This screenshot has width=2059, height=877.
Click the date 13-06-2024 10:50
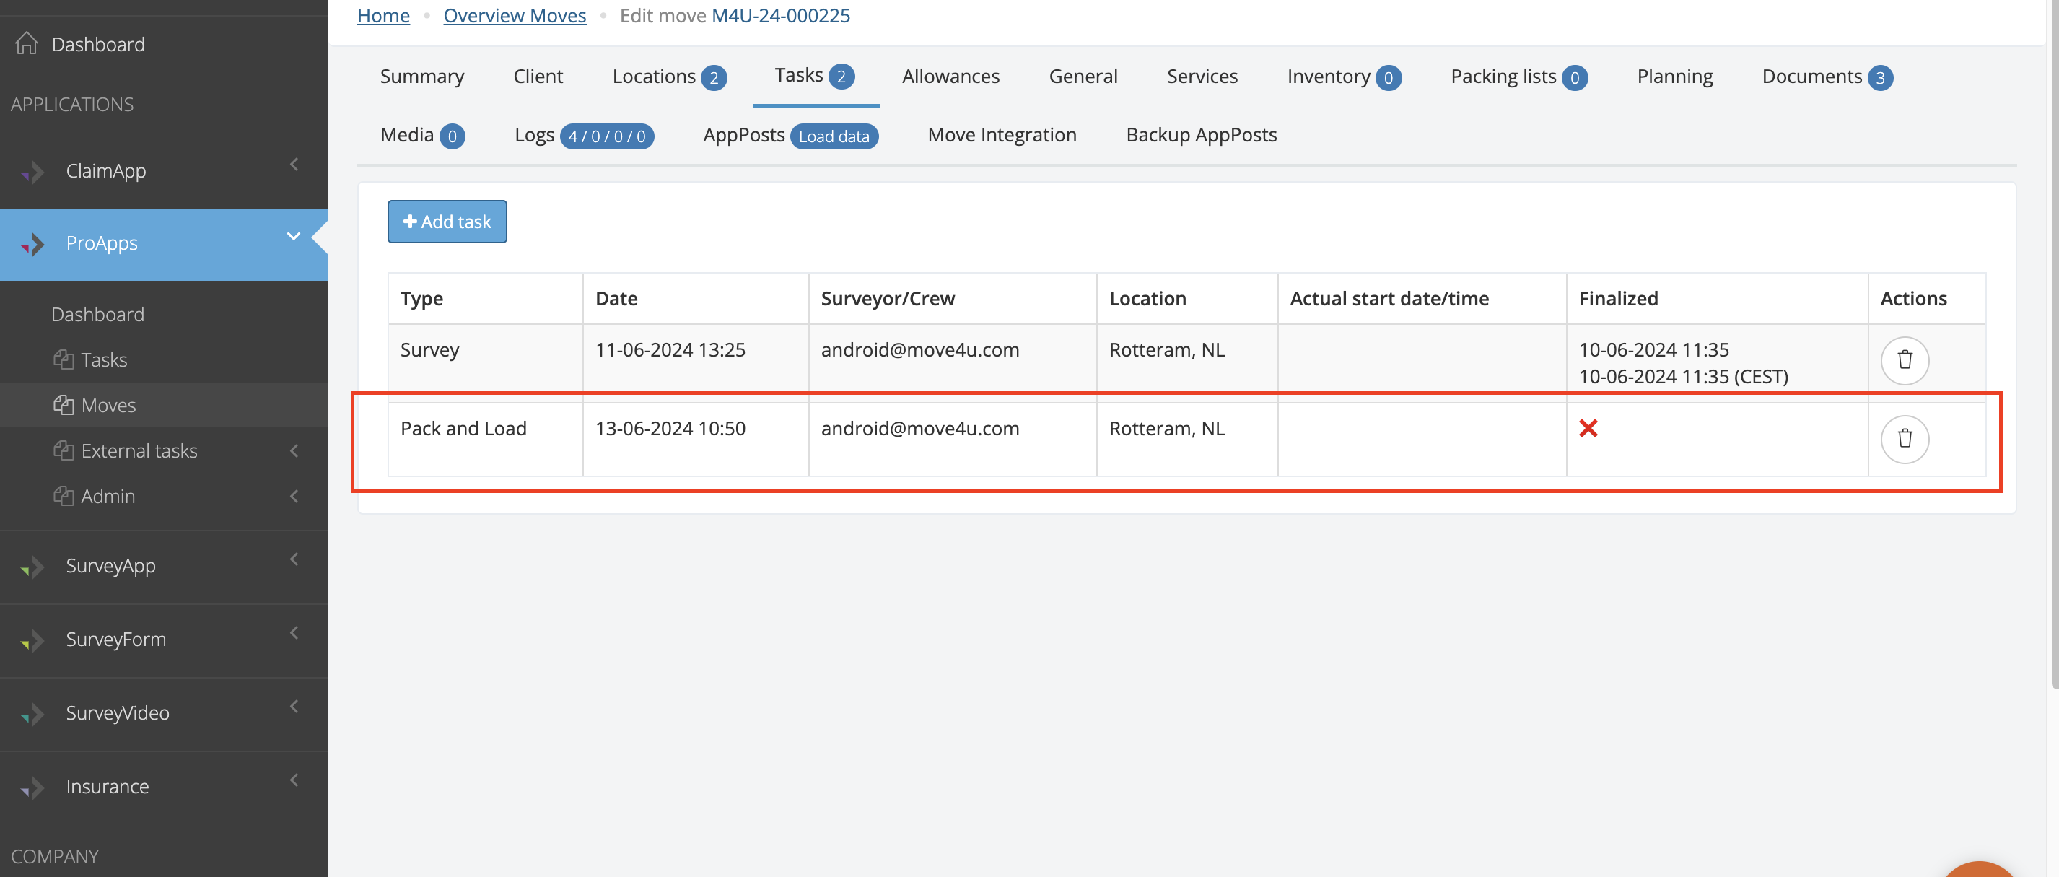coord(670,429)
